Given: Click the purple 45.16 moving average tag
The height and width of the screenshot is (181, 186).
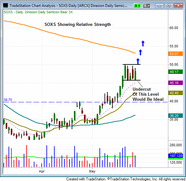Looking at the screenshot, I should pos(176,83).
